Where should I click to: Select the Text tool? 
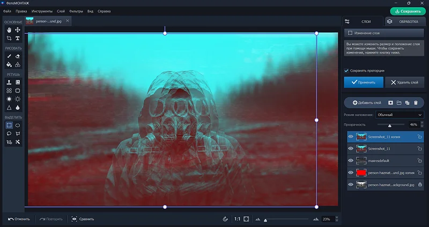pos(18,38)
